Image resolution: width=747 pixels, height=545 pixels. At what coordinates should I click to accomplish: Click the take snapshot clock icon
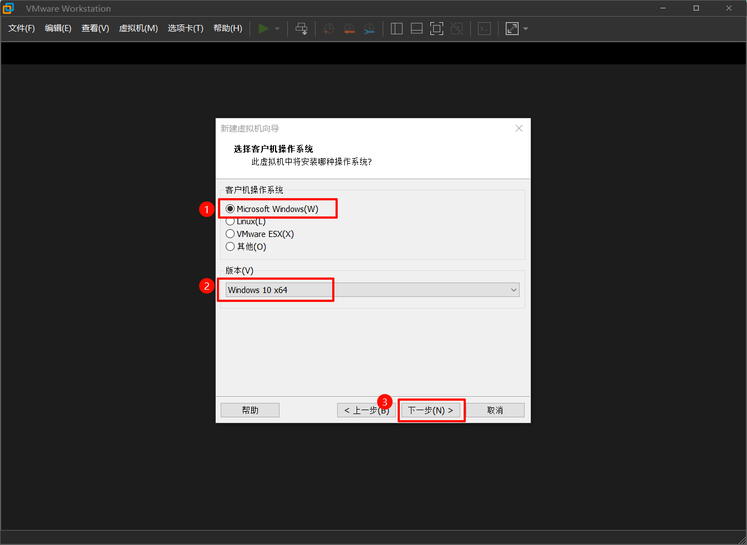pos(329,29)
